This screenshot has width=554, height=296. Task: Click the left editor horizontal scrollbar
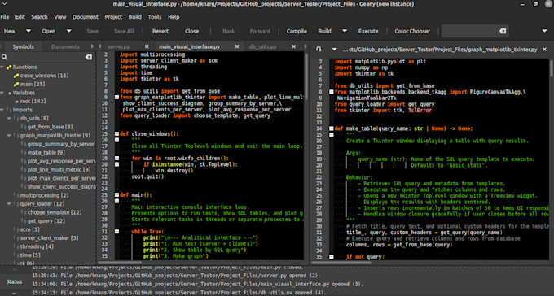click(120, 263)
